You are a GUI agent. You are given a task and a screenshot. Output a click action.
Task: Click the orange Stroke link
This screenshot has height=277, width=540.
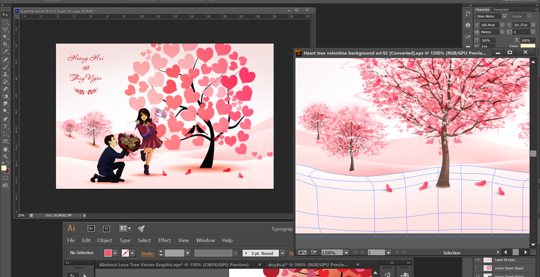(x=147, y=253)
